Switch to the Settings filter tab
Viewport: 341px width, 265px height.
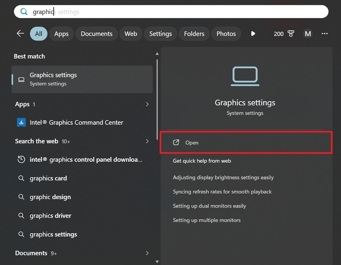coord(160,34)
